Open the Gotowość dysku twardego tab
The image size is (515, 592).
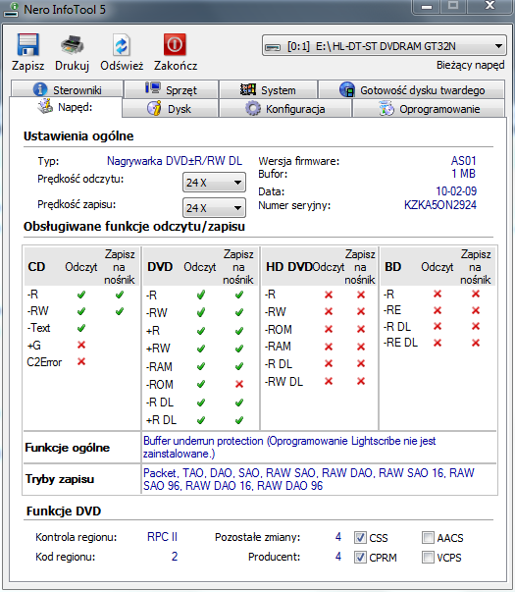click(x=412, y=89)
